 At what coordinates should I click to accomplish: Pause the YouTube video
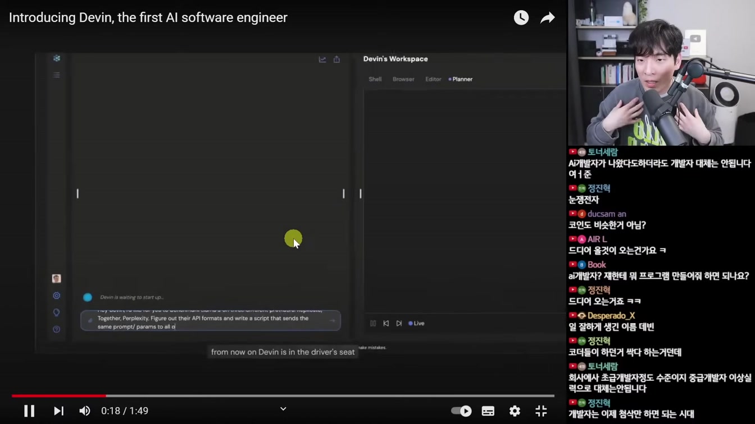coord(29,411)
